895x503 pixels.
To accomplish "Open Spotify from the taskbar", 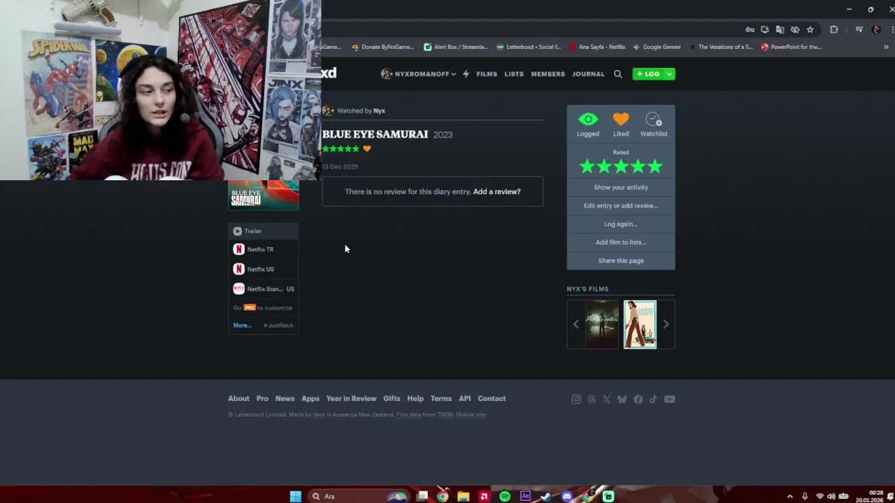I will point(505,496).
